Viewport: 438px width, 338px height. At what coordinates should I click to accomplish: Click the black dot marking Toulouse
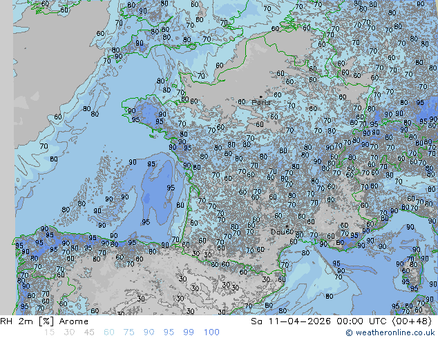pos(287,226)
